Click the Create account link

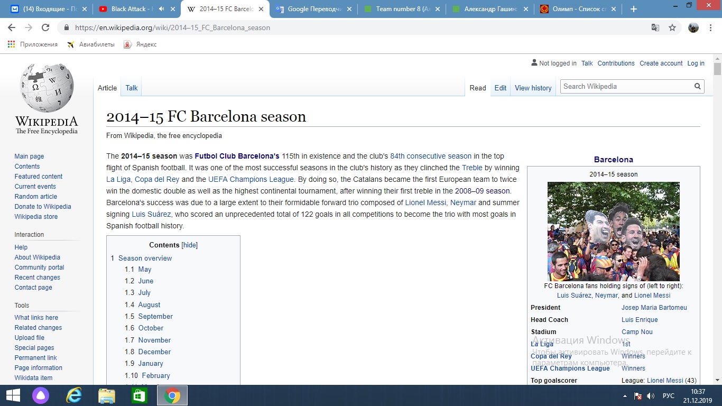[x=661, y=63]
